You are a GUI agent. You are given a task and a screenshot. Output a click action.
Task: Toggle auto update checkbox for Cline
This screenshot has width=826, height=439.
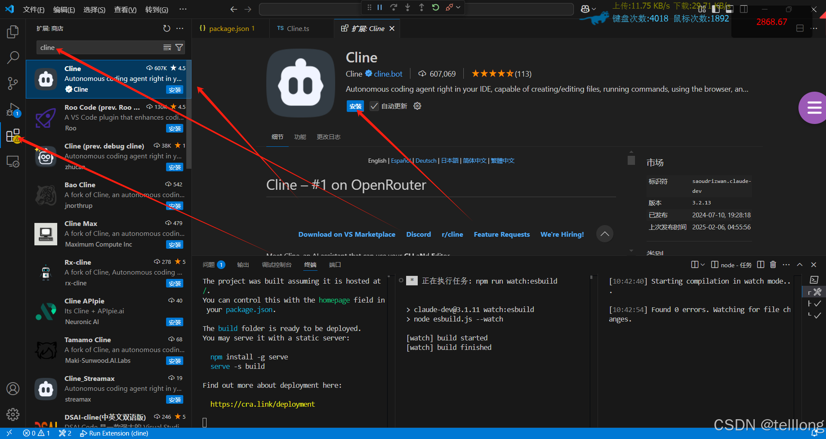point(374,106)
